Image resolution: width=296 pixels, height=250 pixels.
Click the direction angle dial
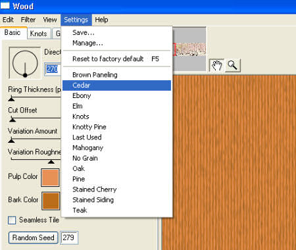[25, 63]
